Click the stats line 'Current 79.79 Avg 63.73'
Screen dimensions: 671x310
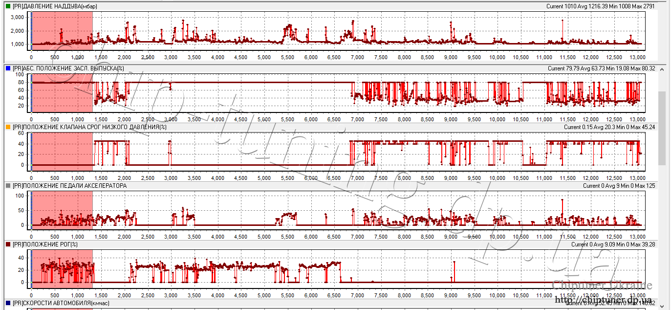602,68
